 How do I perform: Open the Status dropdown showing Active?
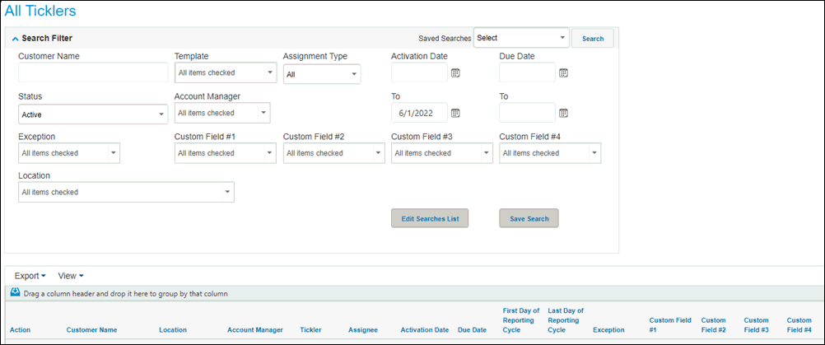tap(93, 114)
